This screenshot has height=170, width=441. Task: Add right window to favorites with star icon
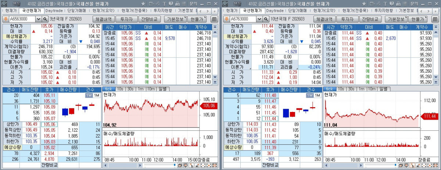point(363,4)
